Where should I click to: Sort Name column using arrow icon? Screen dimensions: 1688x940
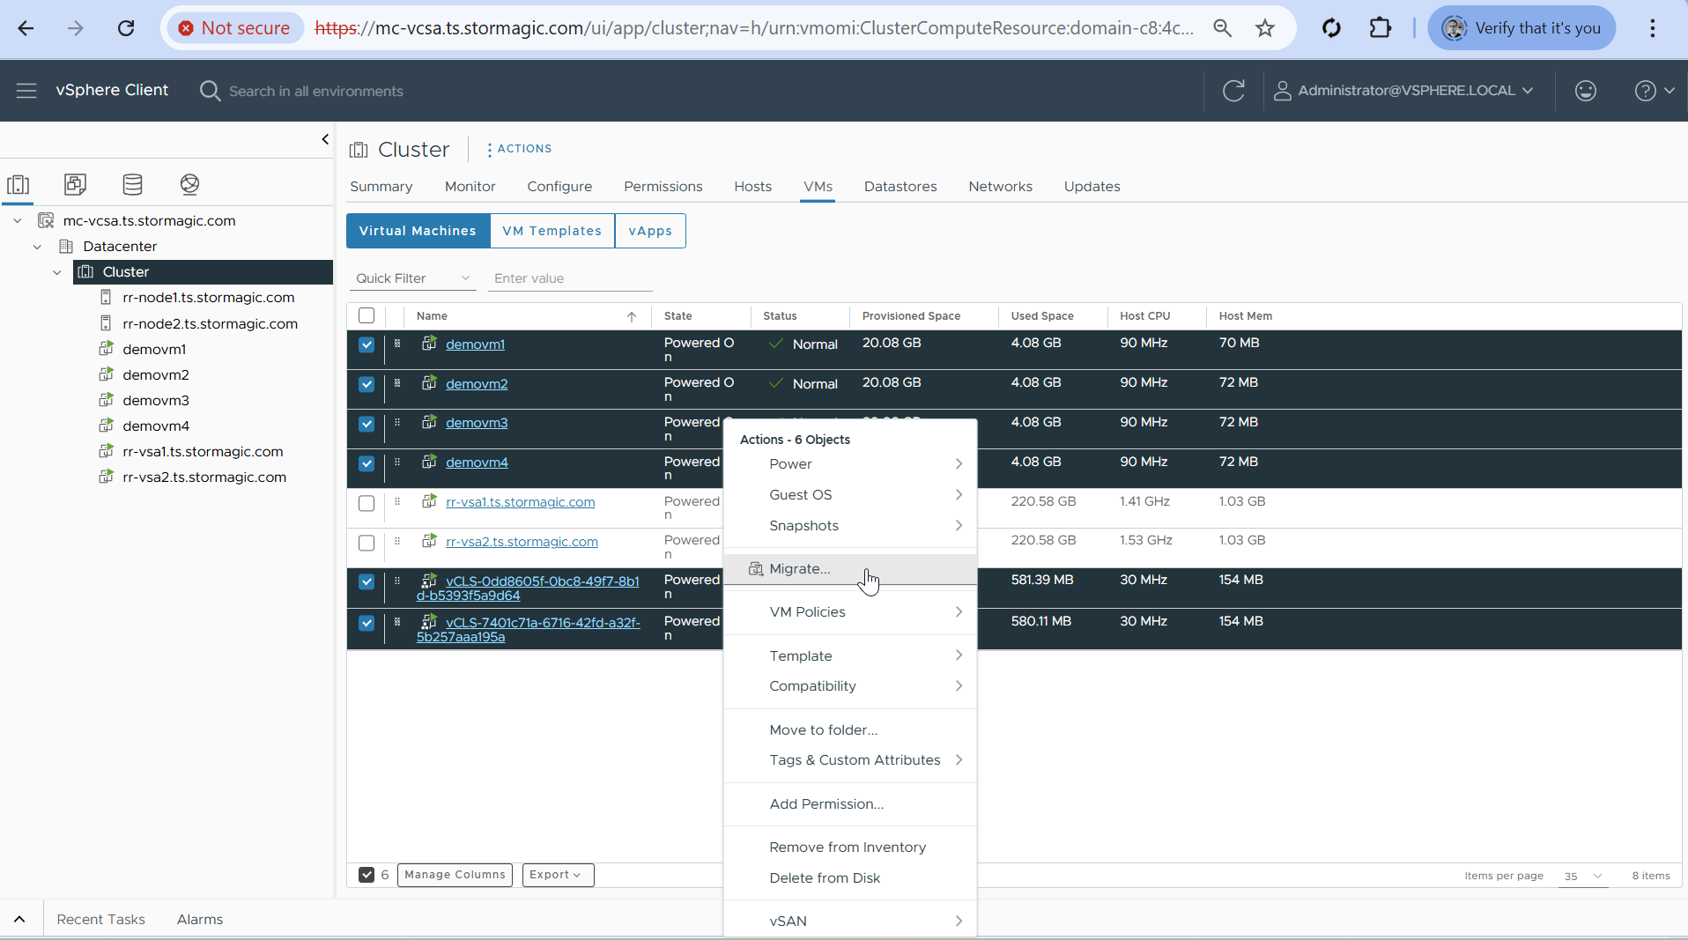point(632,316)
